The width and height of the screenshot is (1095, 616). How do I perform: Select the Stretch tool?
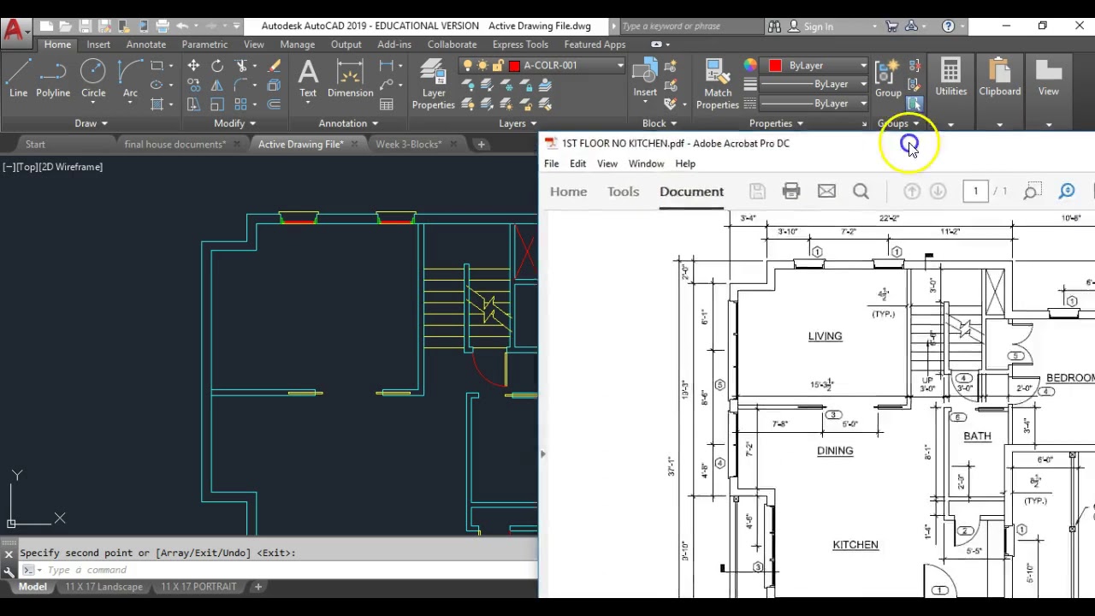193,104
